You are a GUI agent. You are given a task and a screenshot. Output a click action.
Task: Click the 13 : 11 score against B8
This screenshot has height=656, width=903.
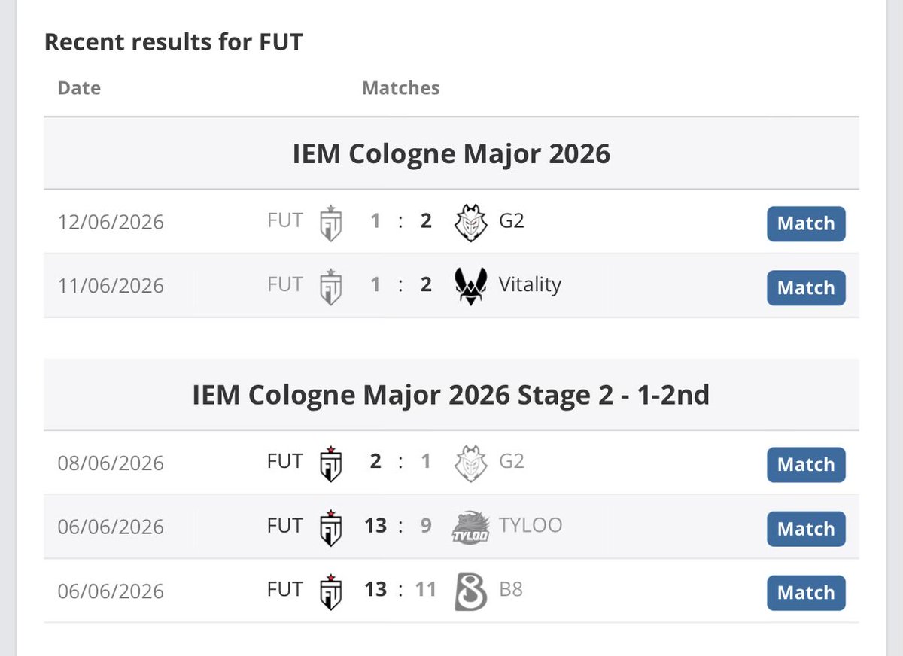(x=400, y=589)
